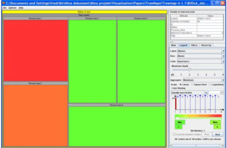Click the green-to-red color gradient bar
The height and width of the screenshot is (148, 227).
pos(198,116)
